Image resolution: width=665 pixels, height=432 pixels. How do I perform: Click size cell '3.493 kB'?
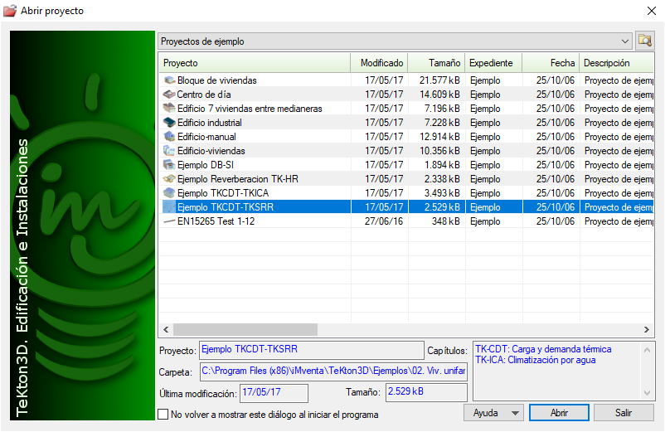(x=442, y=193)
